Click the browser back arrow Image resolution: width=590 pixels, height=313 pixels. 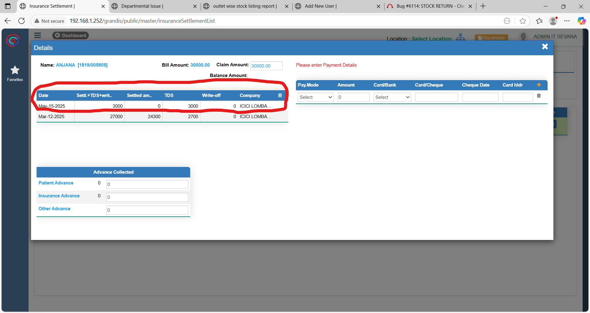tap(8, 21)
